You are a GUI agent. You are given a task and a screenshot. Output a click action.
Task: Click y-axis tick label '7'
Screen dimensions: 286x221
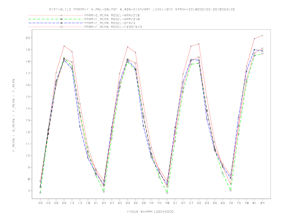point(29,191)
